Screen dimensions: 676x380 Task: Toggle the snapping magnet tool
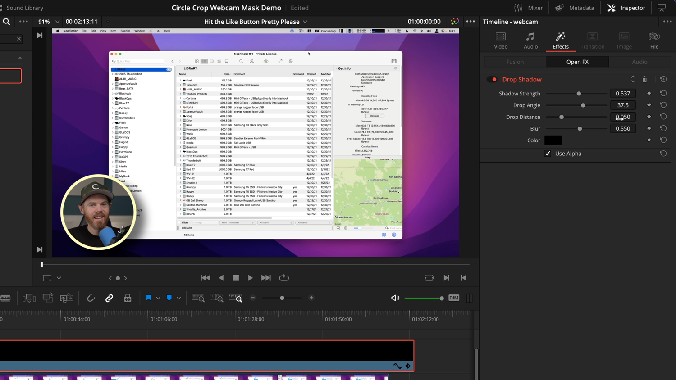[91, 298]
